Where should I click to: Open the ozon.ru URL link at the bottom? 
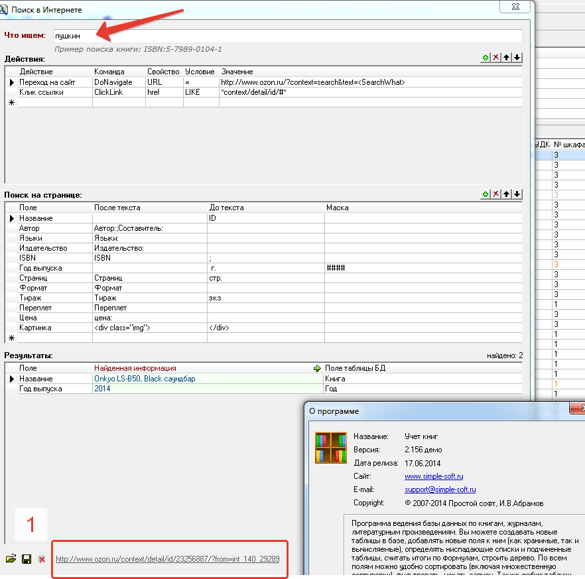(x=167, y=559)
